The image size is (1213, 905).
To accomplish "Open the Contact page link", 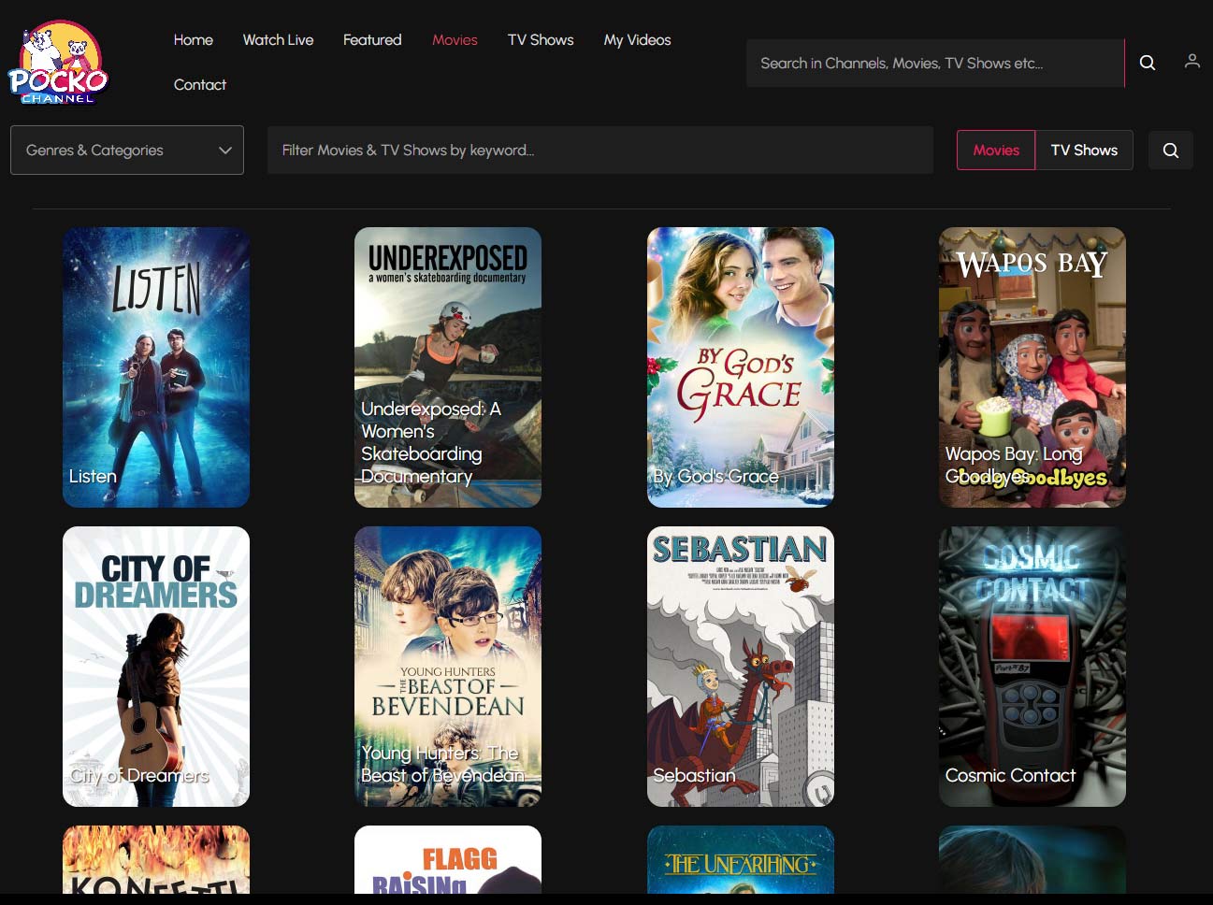I will [200, 85].
